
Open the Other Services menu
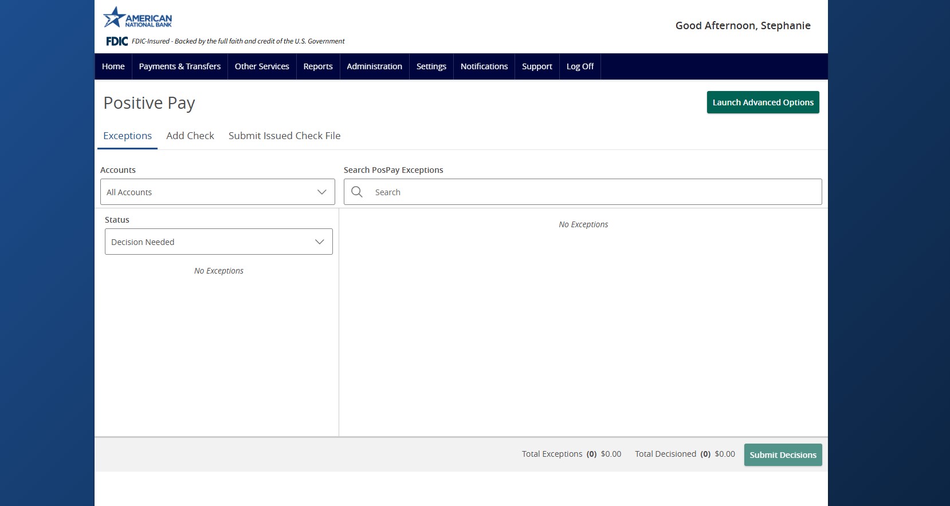[262, 66]
